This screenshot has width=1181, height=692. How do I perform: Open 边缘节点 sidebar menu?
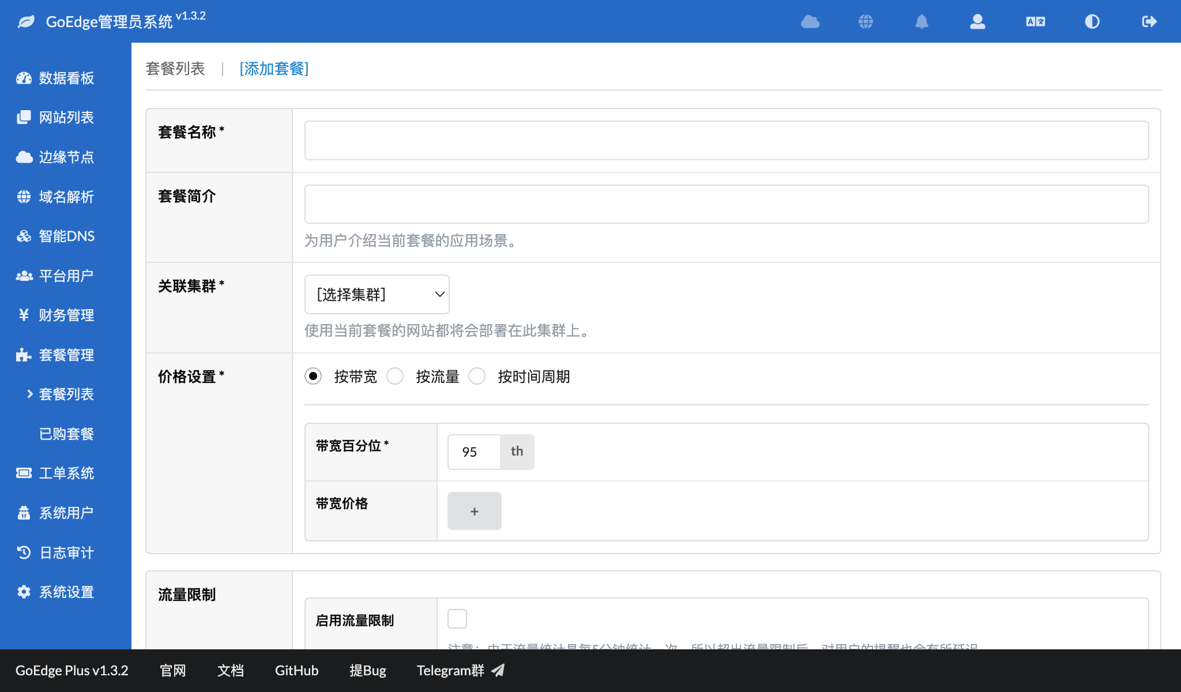66,157
